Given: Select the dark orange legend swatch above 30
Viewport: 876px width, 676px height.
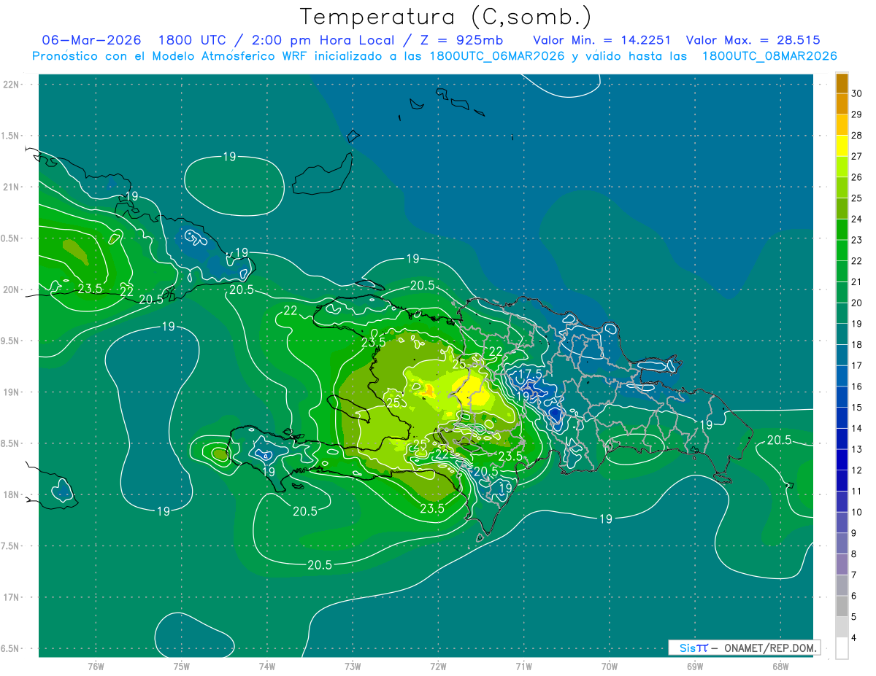Looking at the screenshot, I should tap(842, 83).
